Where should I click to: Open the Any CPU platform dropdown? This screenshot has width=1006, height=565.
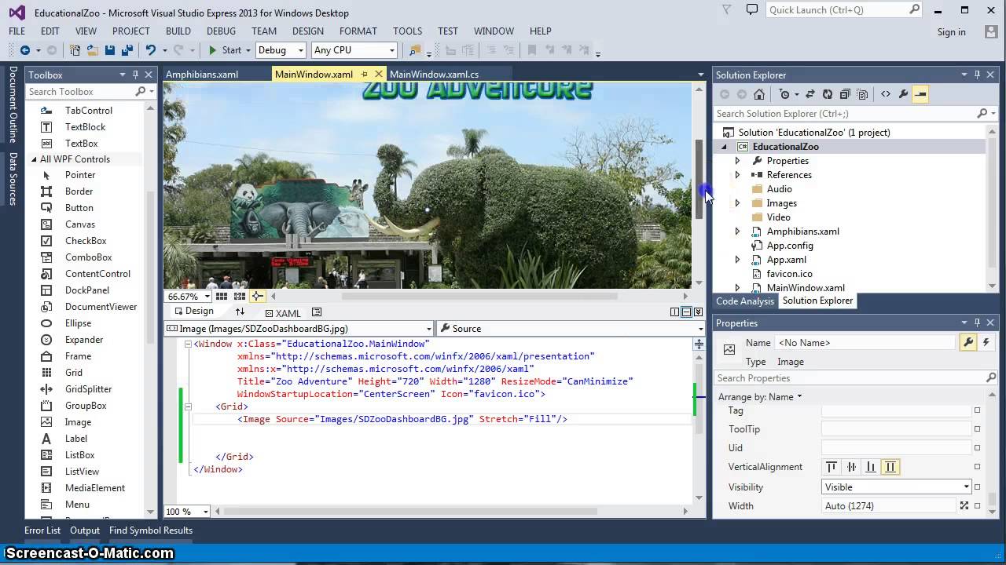tap(354, 50)
